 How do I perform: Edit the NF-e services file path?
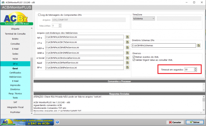coord(85,37)
